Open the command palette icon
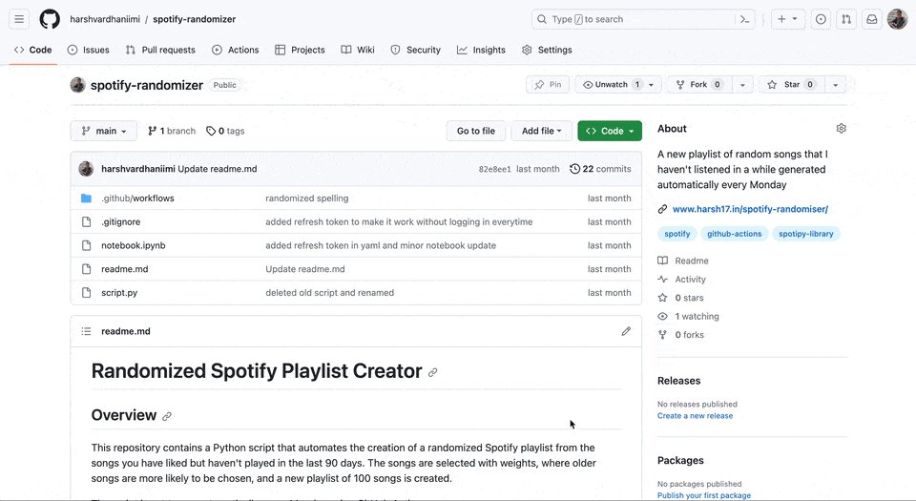The height and width of the screenshot is (501, 916). click(745, 19)
